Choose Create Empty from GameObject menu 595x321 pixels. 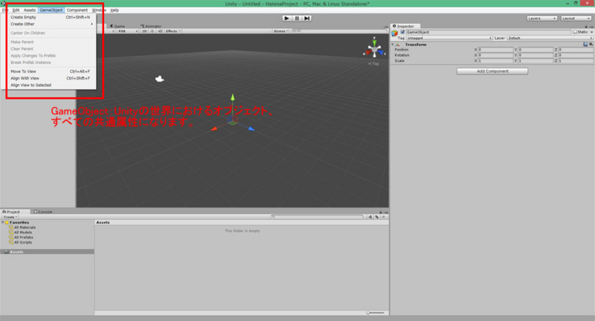click(50, 17)
